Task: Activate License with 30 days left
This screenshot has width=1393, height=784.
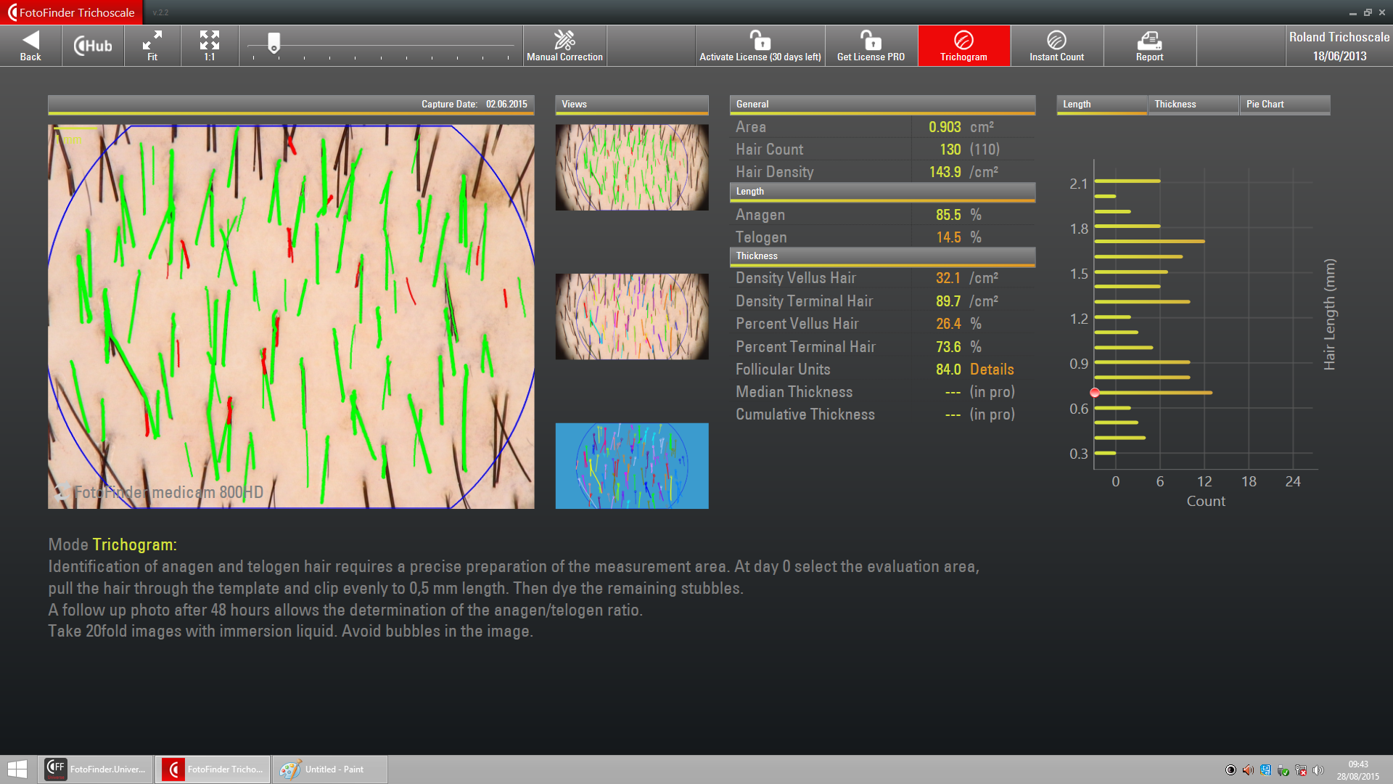Action: coord(760,46)
